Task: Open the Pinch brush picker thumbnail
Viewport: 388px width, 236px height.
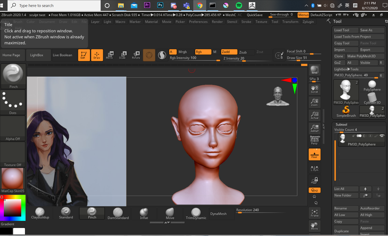Action: pos(13,76)
